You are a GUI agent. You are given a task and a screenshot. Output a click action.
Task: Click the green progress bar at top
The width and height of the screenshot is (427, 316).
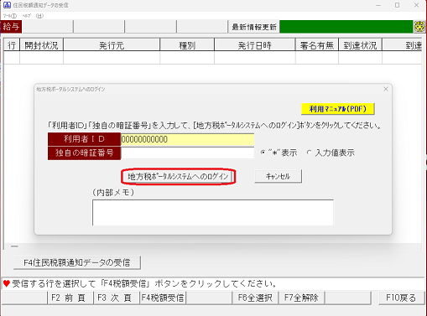tap(346, 27)
